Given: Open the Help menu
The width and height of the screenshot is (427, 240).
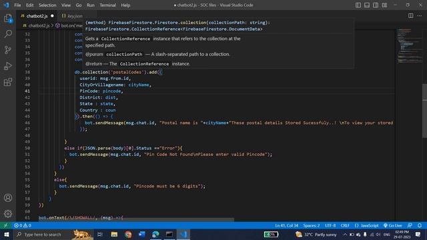Looking at the screenshot, I should pyautogui.click(x=125, y=5).
